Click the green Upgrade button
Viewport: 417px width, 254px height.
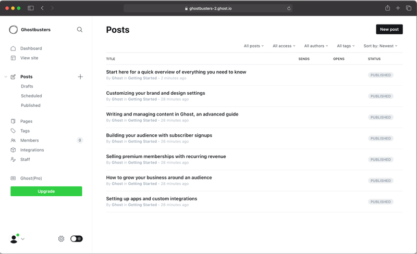(46, 192)
